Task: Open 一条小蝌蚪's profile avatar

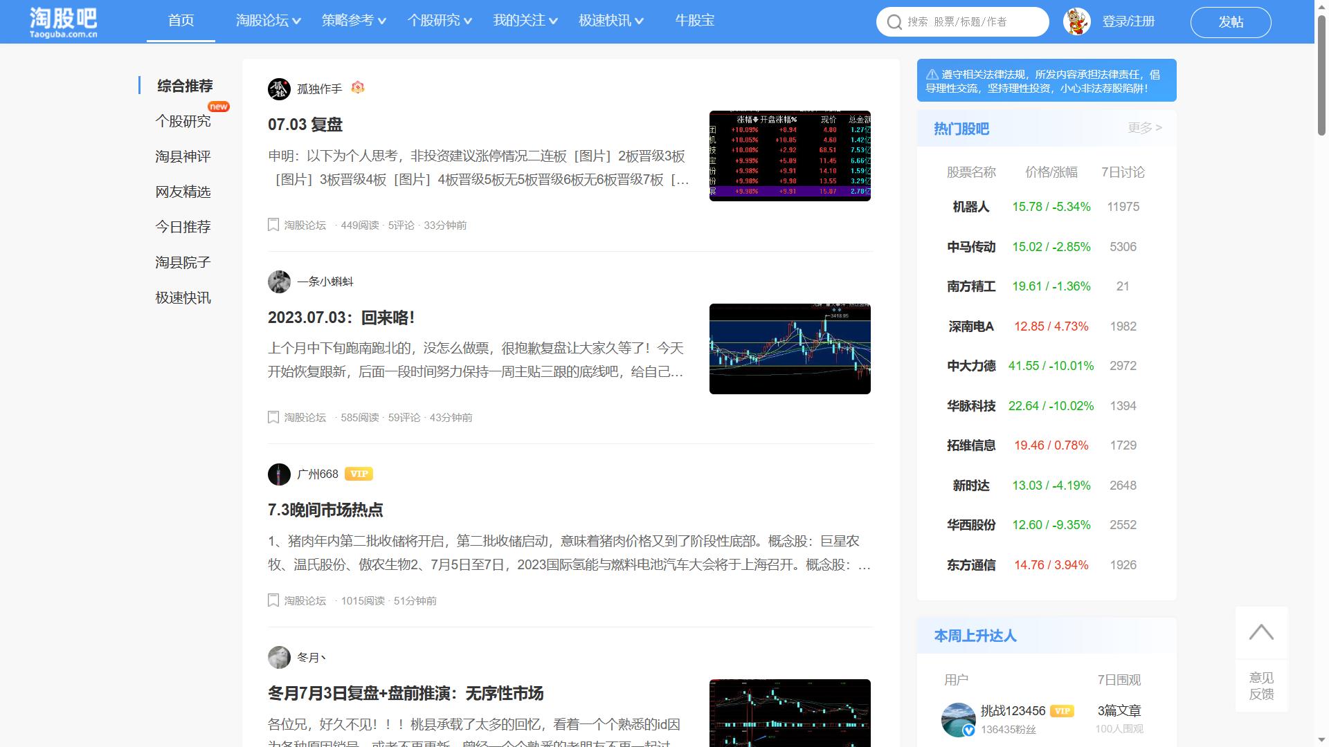Action: pos(279,282)
